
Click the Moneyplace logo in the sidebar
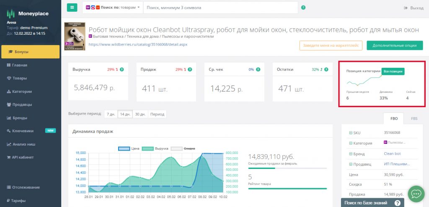click(x=25, y=14)
